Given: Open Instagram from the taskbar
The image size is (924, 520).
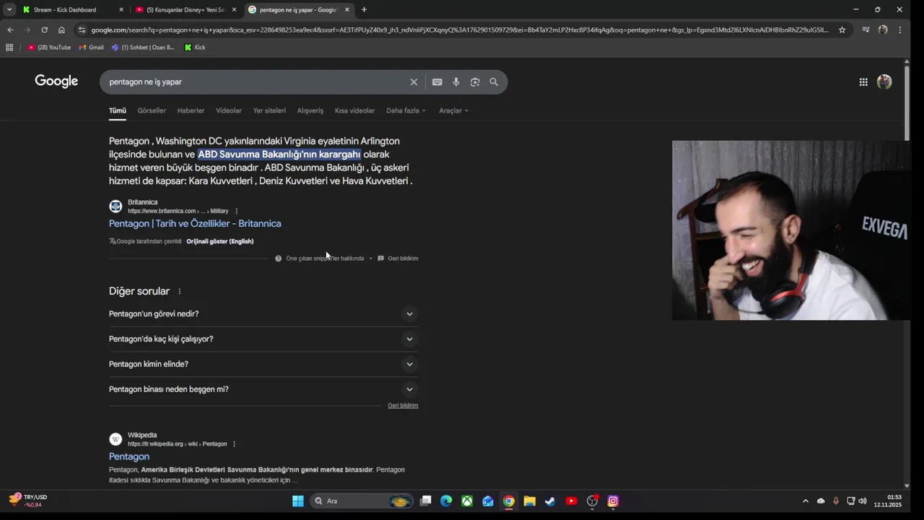Looking at the screenshot, I should point(613,501).
